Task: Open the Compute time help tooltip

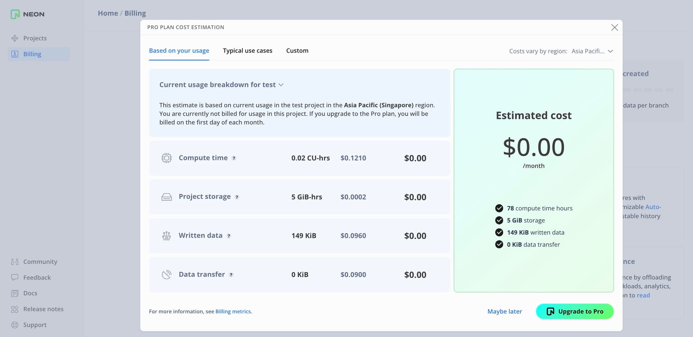Action: click(235, 158)
